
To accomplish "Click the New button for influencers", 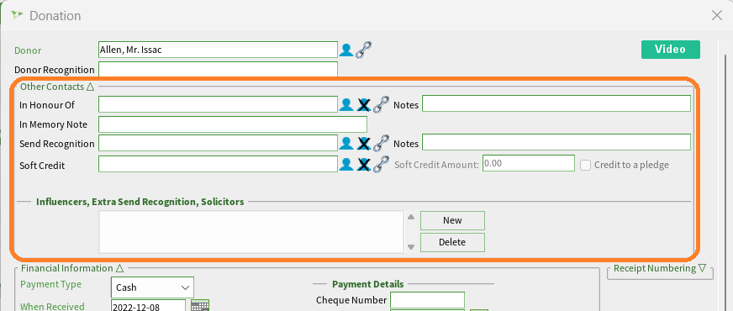I will (452, 220).
